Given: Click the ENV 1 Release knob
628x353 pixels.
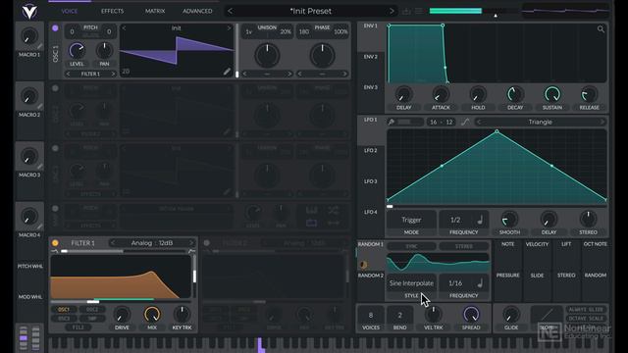Looking at the screenshot, I should tap(589, 94).
